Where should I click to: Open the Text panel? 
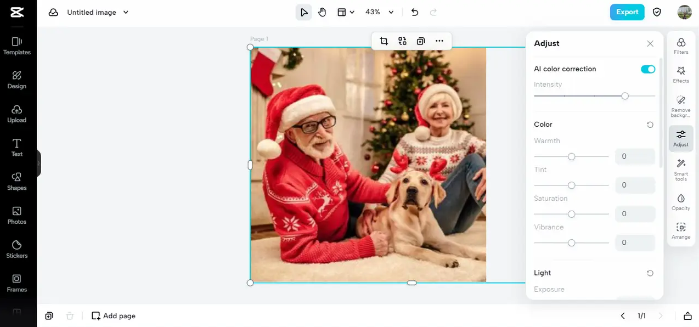[x=17, y=148]
